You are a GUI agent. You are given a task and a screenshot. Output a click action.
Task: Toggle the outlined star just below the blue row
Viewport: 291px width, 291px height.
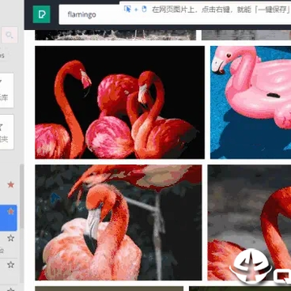point(11,238)
